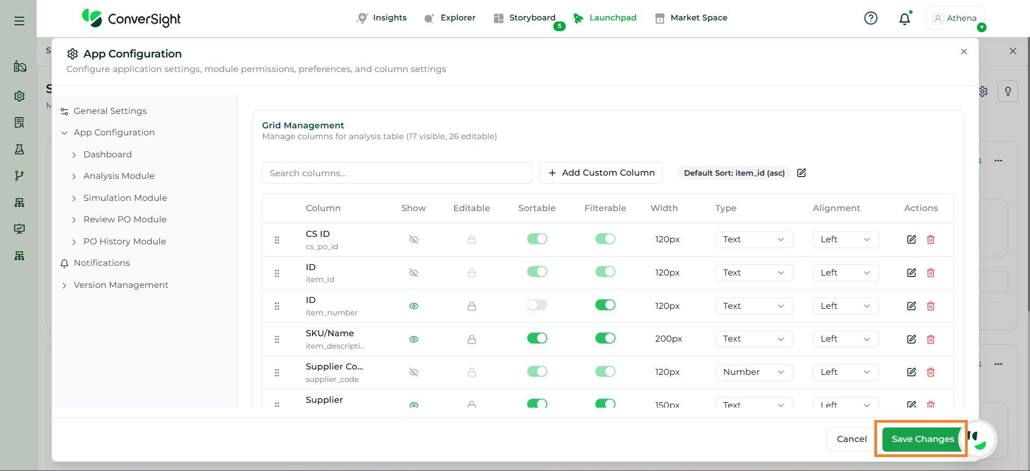The width and height of the screenshot is (1030, 471).
Task: Open the notifications bell in top bar
Action: pyautogui.click(x=904, y=19)
